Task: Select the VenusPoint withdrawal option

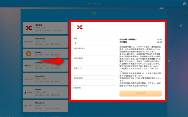Action: (x=46, y=41)
